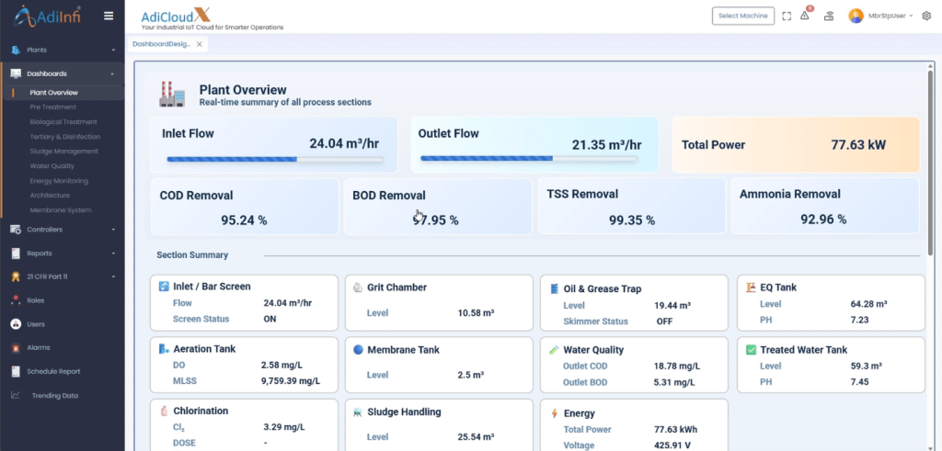This screenshot has width=942, height=451.
Task: Click the Roles sidebar icon
Action: point(16,300)
